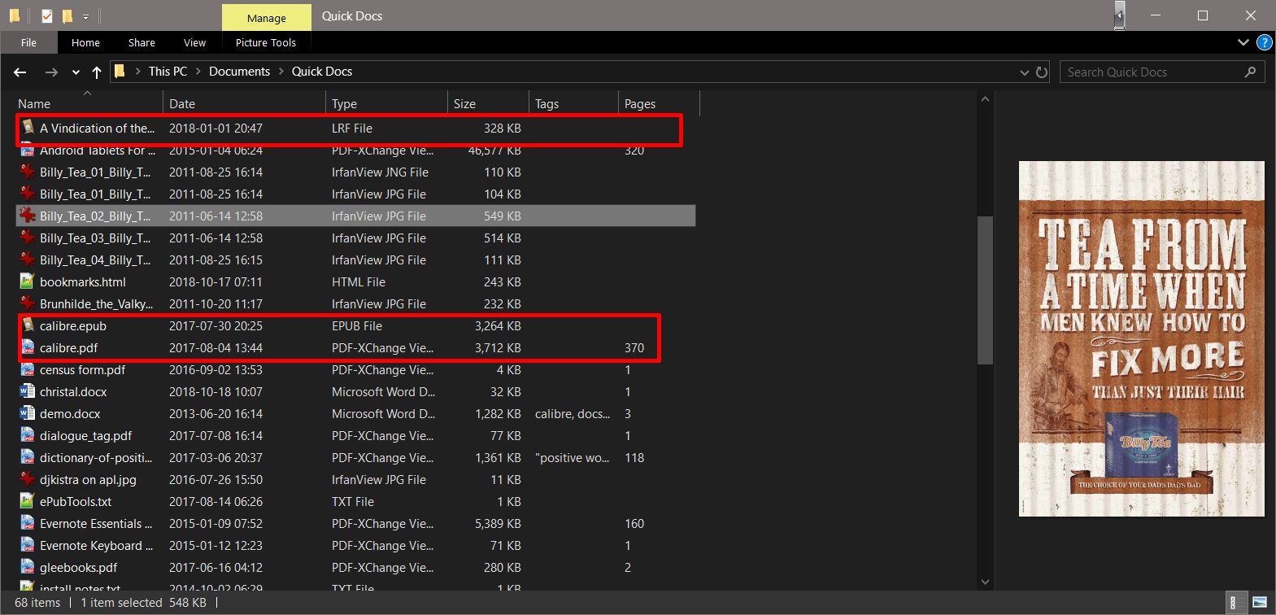Click the folder icon in the title bar
Viewport: 1276px width, 615px height.
coord(15,15)
